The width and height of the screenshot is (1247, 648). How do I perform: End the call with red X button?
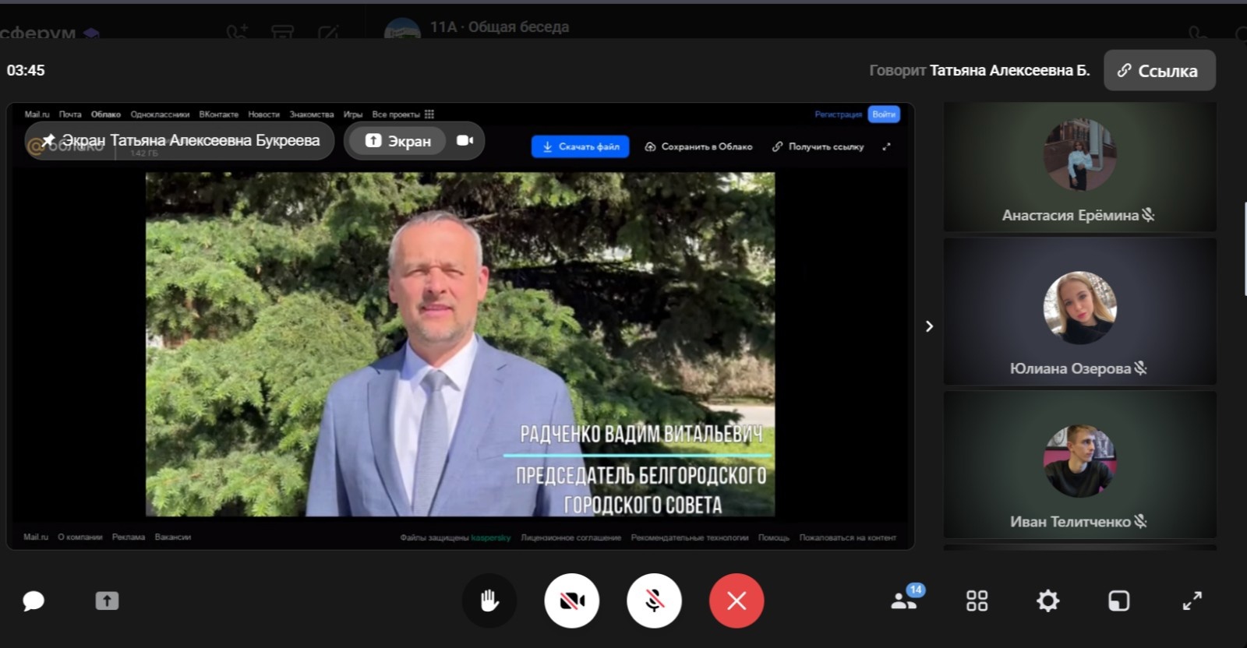(x=737, y=600)
